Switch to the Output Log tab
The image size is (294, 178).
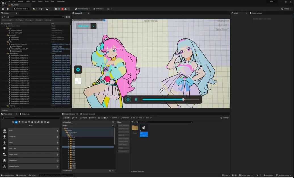click(x=24, y=114)
